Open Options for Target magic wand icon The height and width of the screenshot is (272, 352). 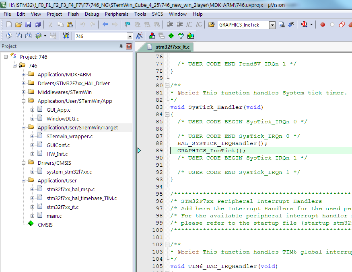pos(140,36)
